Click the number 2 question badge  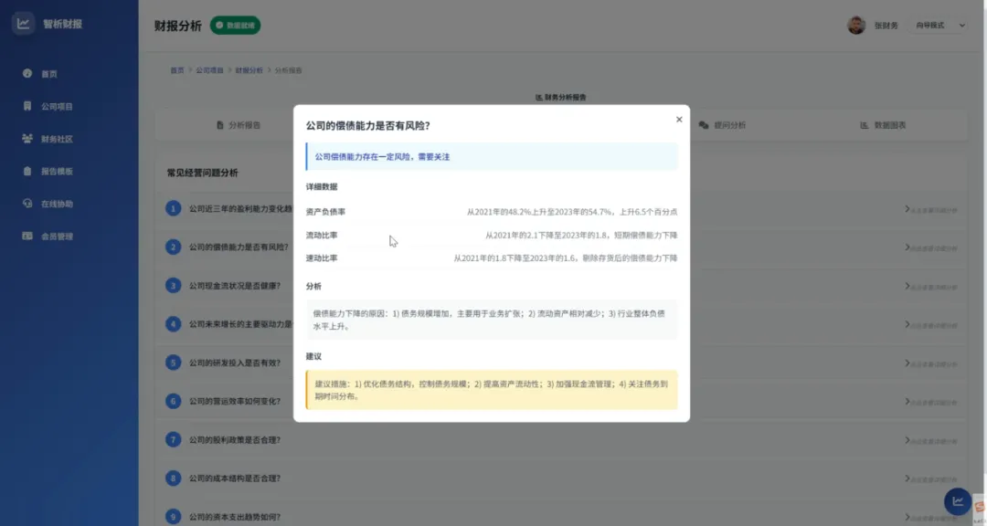point(173,247)
